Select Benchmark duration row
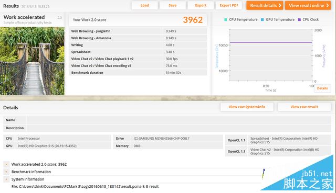This screenshot has height=193, width=336. 138,73
